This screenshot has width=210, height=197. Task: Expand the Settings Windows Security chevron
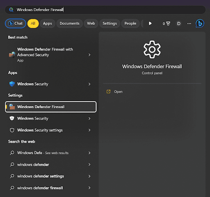point(89,118)
